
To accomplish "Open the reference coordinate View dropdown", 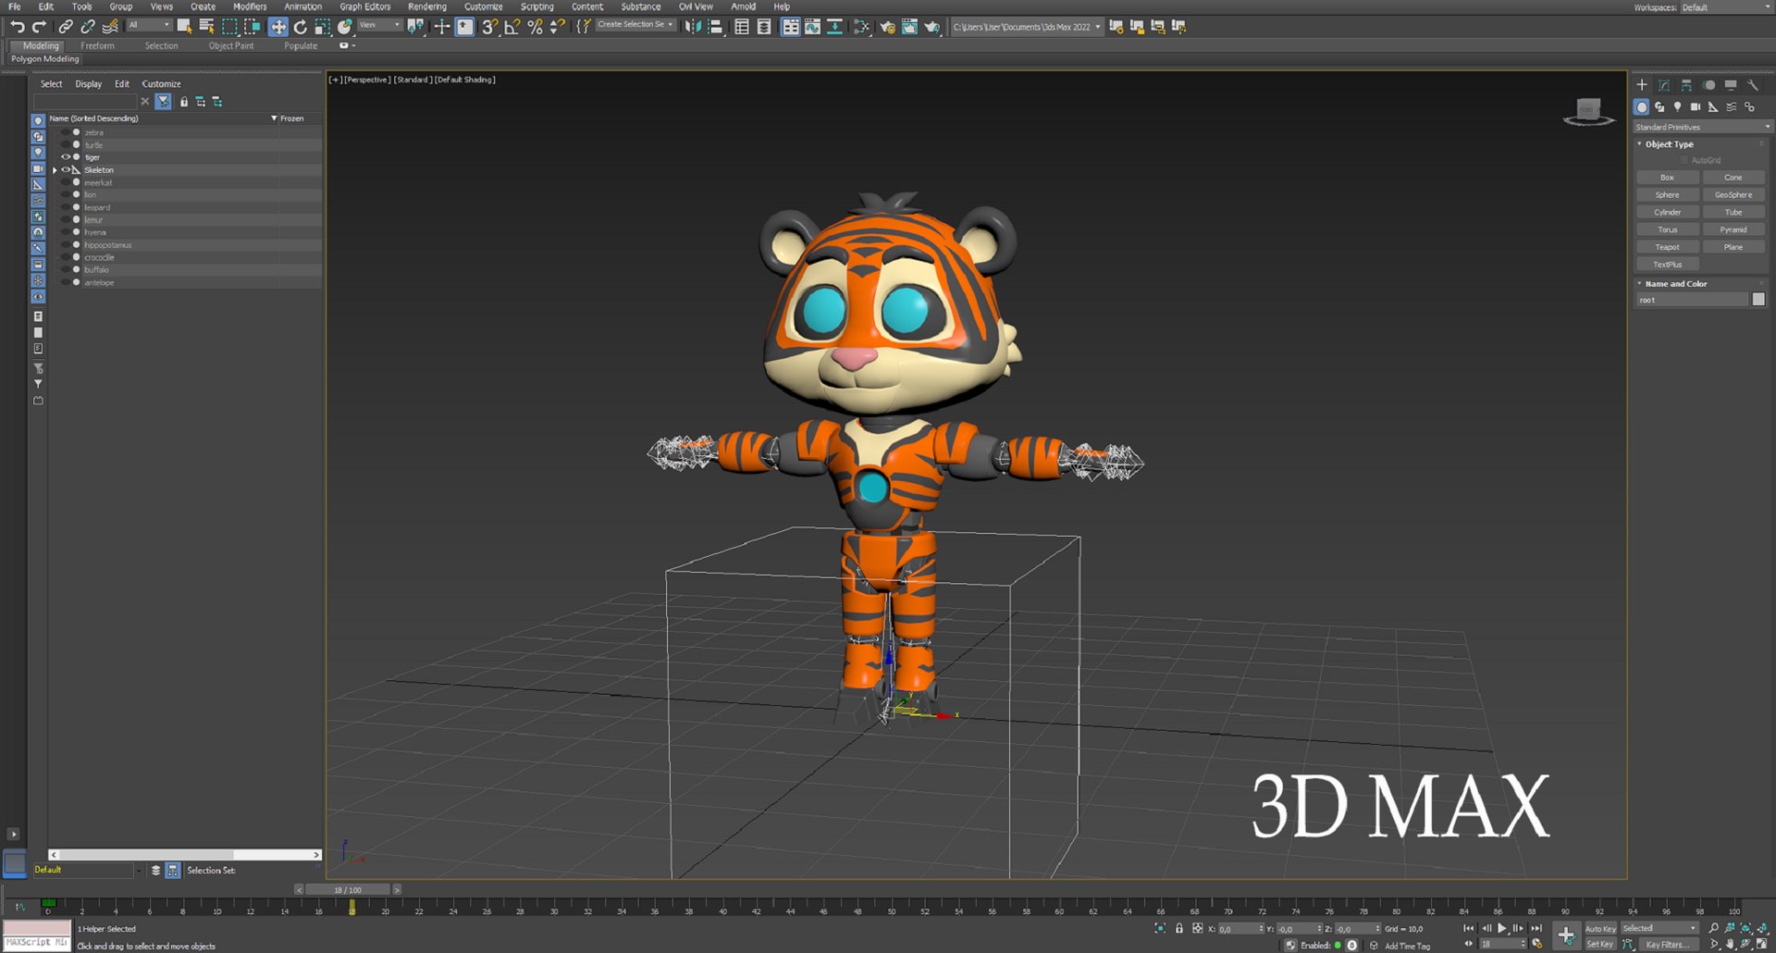I will point(379,26).
